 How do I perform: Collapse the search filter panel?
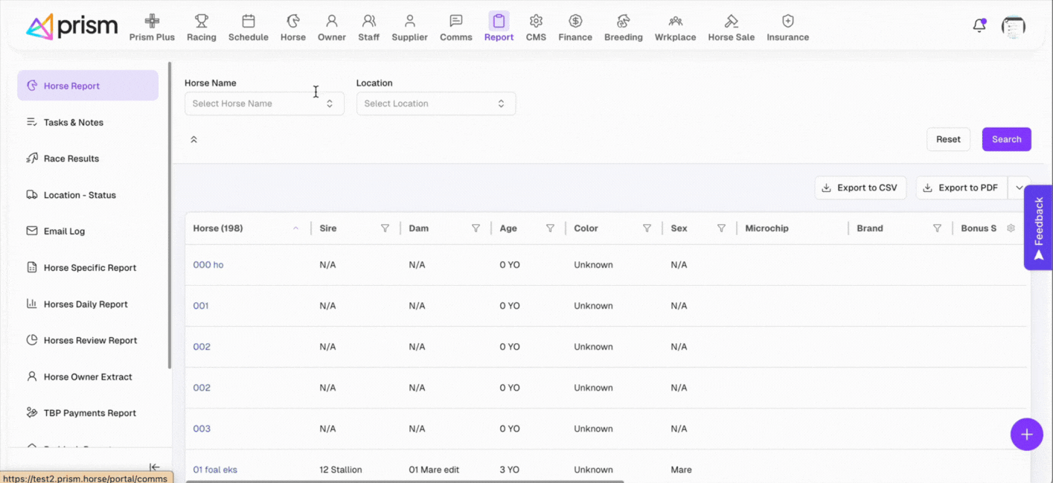coord(193,140)
